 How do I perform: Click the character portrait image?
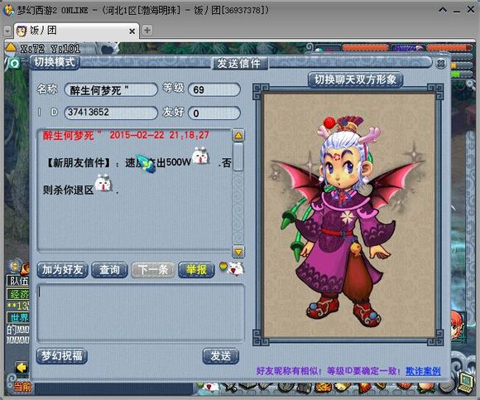point(349,215)
